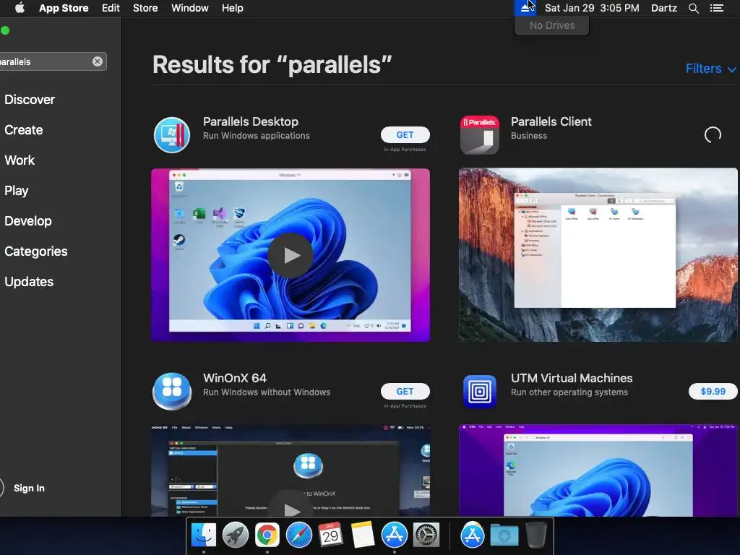Click Sign In in sidebar
The width and height of the screenshot is (740, 555).
point(29,488)
